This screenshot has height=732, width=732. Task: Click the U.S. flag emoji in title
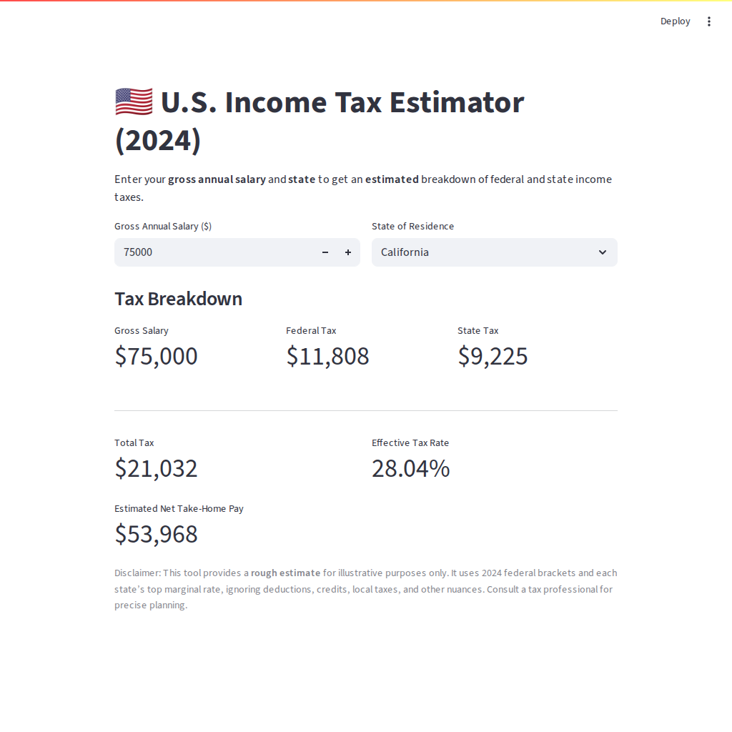click(134, 102)
